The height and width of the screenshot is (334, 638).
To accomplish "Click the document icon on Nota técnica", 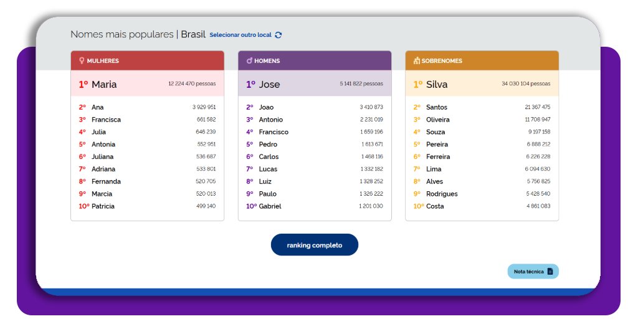I will click(x=550, y=272).
